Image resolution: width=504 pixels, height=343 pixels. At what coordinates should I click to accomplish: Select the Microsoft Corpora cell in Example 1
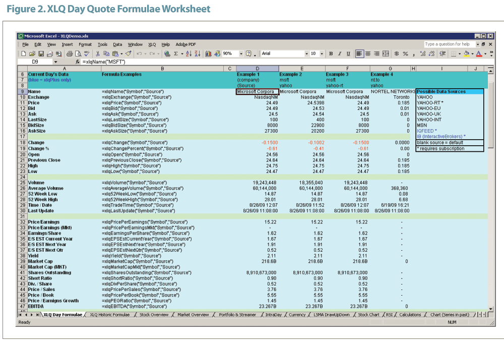click(x=257, y=91)
